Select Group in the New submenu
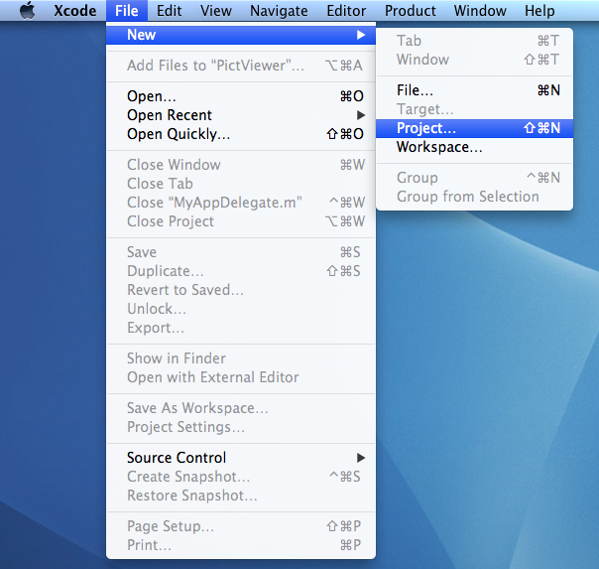 pyautogui.click(x=474, y=178)
